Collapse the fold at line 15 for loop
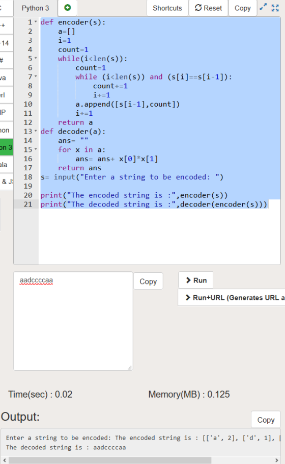The image size is (285, 464). [36, 149]
